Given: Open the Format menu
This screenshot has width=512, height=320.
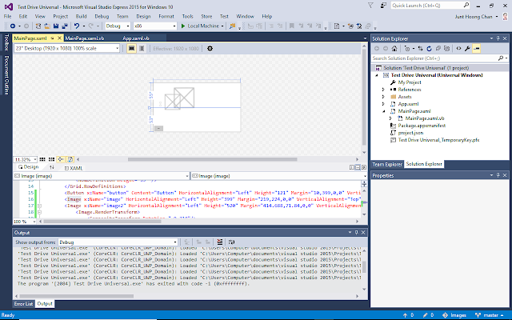Looking at the screenshot, I should pos(166,16).
